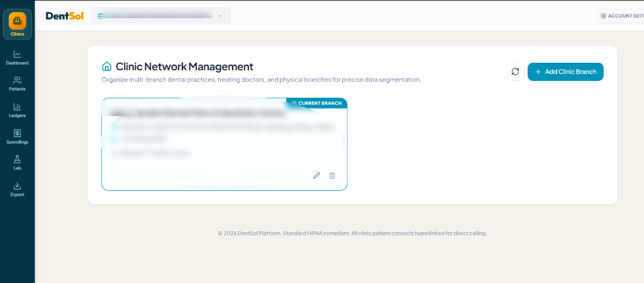Open the Clinics section in sidebar
Screen dimensions: 644x283
pos(17,24)
